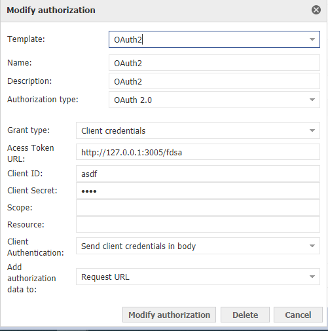The width and height of the screenshot is (328, 331).
Task: Click the Delete button
Action: click(245, 315)
